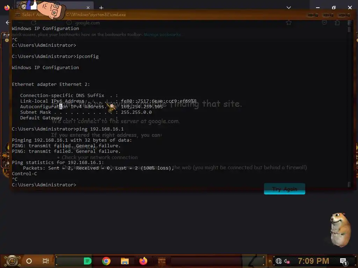Image resolution: width=358 pixels, height=268 pixels.
Task: Reload page in Firefox behind
Action: [x=34, y=23]
